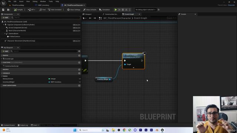This screenshot has width=237, height=133.
Task: Add a new graph with GRAPHS plus icon
Action: tap(79, 55)
